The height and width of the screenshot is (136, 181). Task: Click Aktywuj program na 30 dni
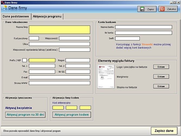coord(25,115)
